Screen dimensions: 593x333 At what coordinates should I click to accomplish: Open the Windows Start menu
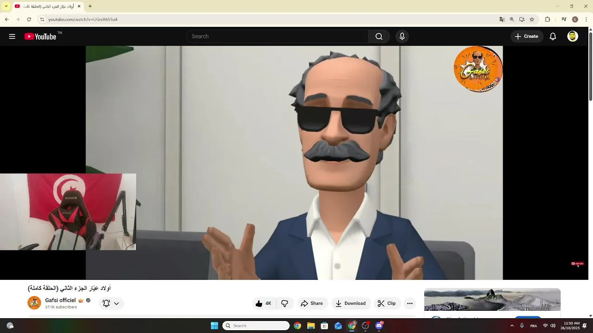click(214, 326)
